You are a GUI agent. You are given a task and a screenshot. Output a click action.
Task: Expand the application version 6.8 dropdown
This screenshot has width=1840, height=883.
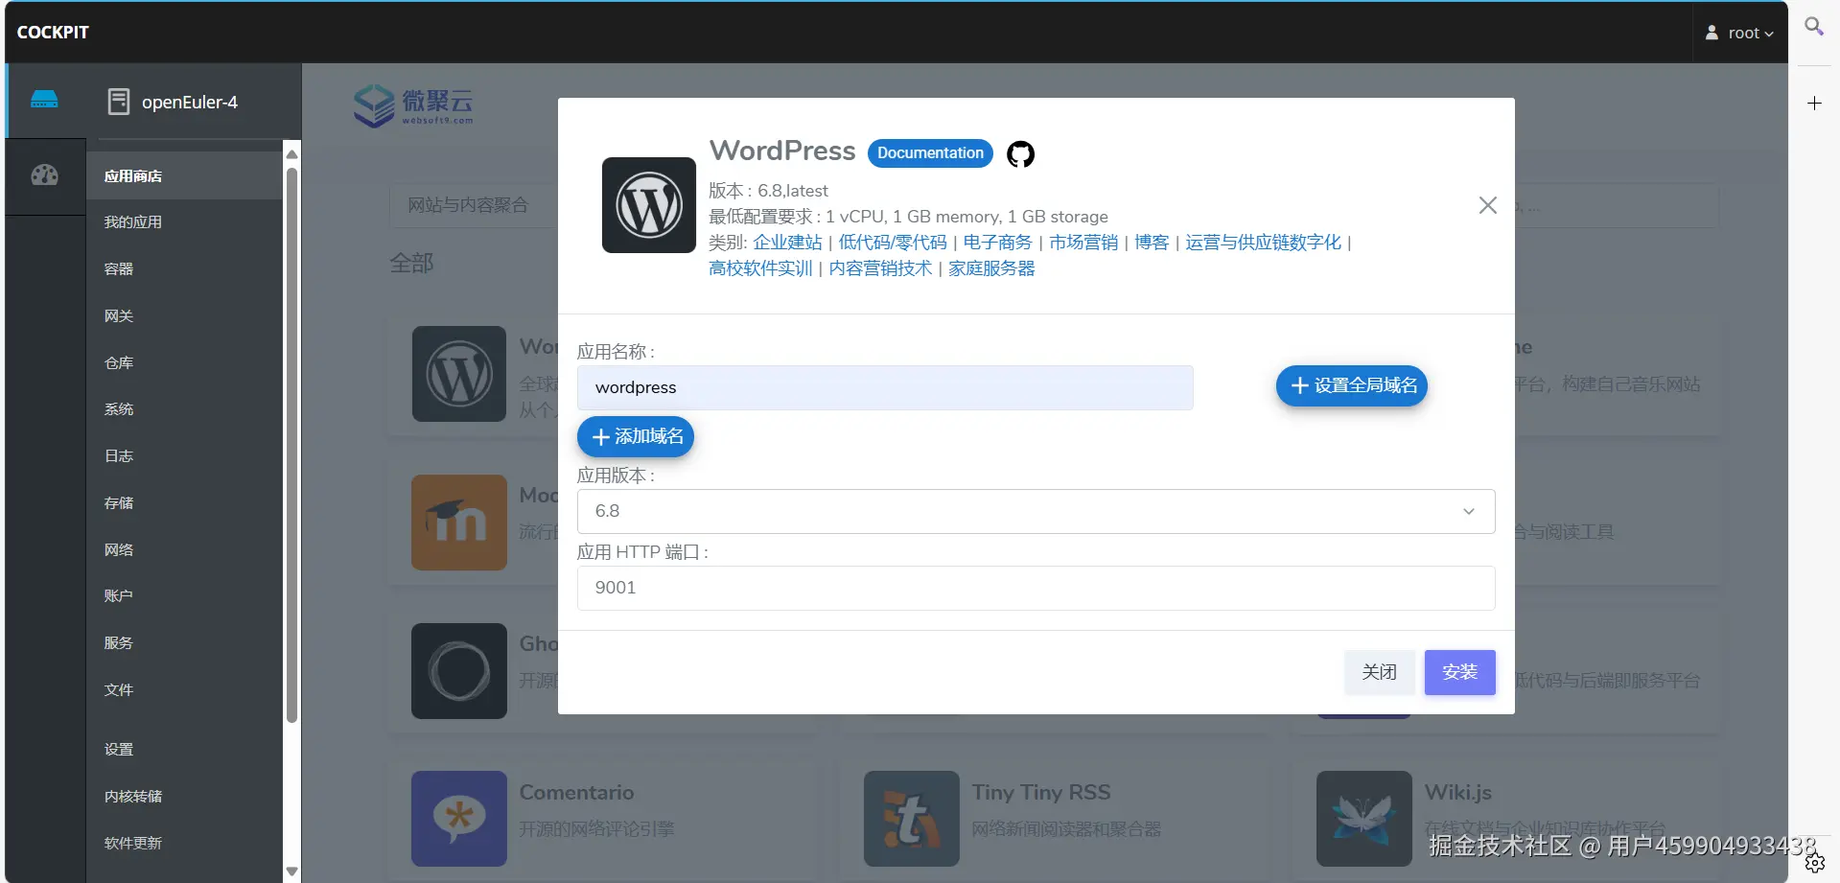(x=1036, y=511)
